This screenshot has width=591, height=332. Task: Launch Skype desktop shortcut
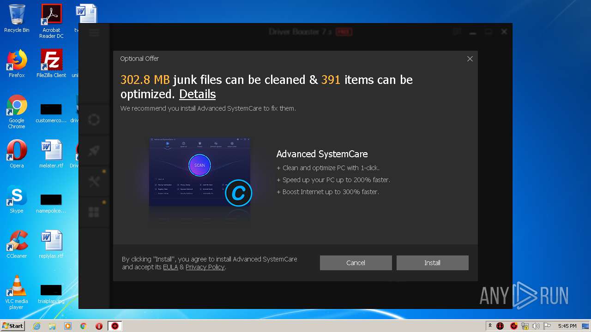pos(17,199)
